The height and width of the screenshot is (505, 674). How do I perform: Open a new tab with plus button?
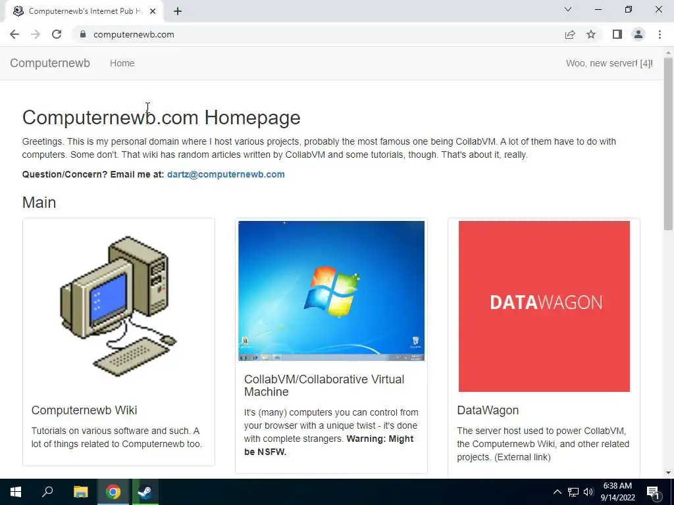click(x=178, y=11)
